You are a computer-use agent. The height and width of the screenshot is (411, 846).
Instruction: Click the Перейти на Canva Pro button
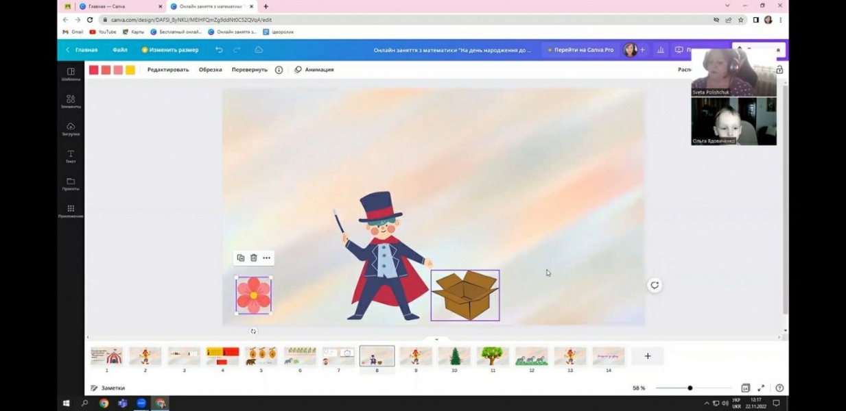click(580, 50)
